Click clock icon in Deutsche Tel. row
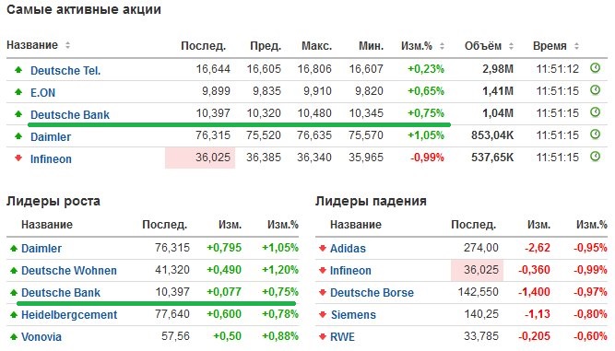 click(x=595, y=68)
